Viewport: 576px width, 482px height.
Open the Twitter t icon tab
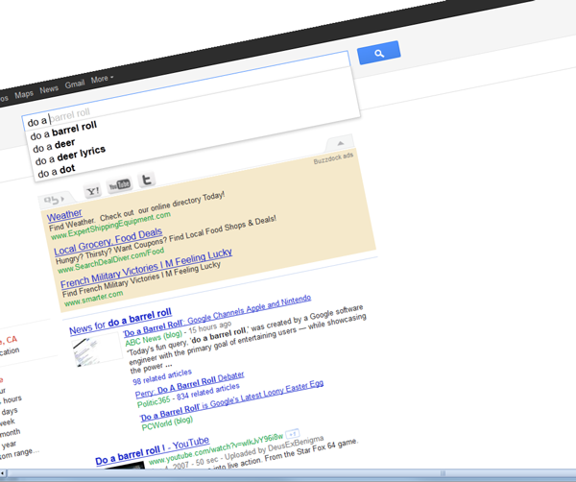(146, 180)
